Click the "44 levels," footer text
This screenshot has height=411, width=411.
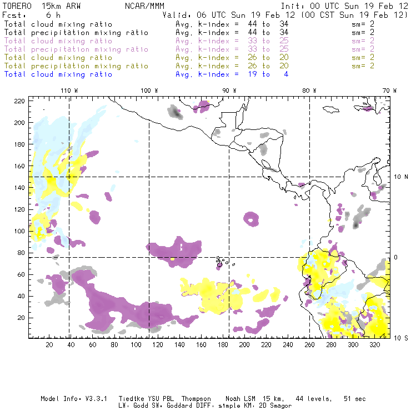(314, 399)
